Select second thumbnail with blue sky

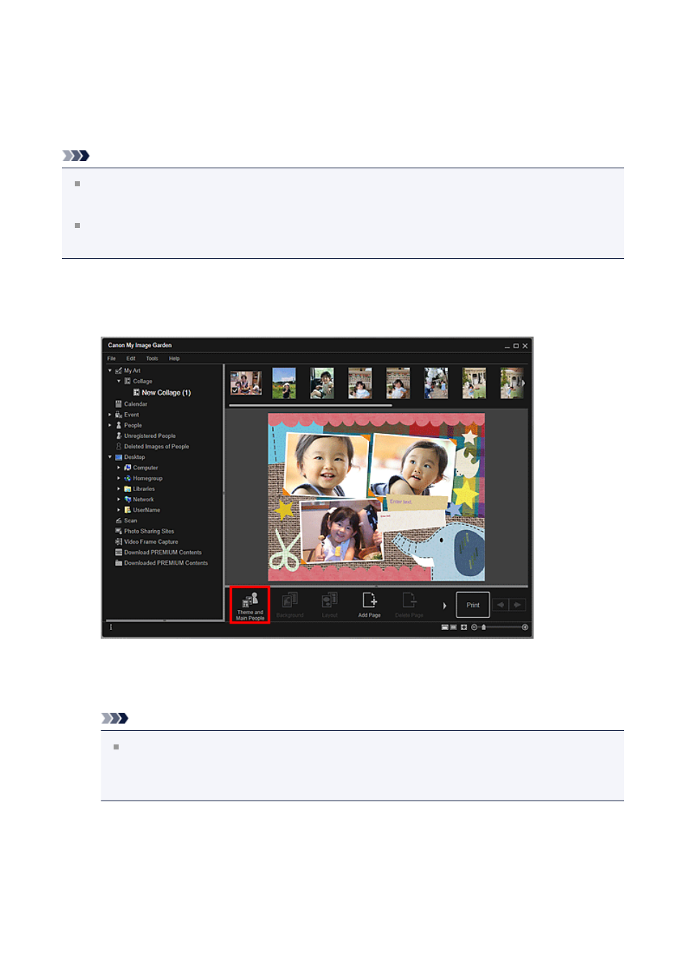click(284, 383)
